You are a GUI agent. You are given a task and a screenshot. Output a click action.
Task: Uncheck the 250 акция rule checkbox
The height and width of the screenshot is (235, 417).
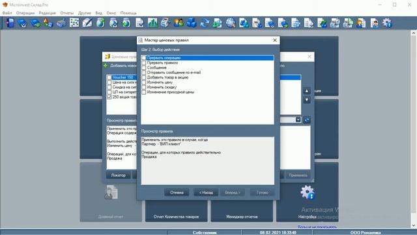coord(109,97)
